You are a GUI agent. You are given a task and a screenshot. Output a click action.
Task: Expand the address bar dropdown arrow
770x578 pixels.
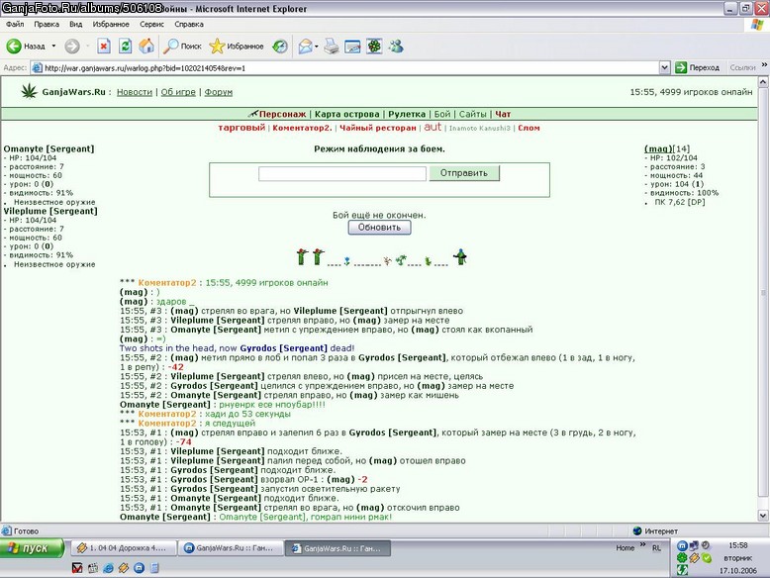[664, 67]
